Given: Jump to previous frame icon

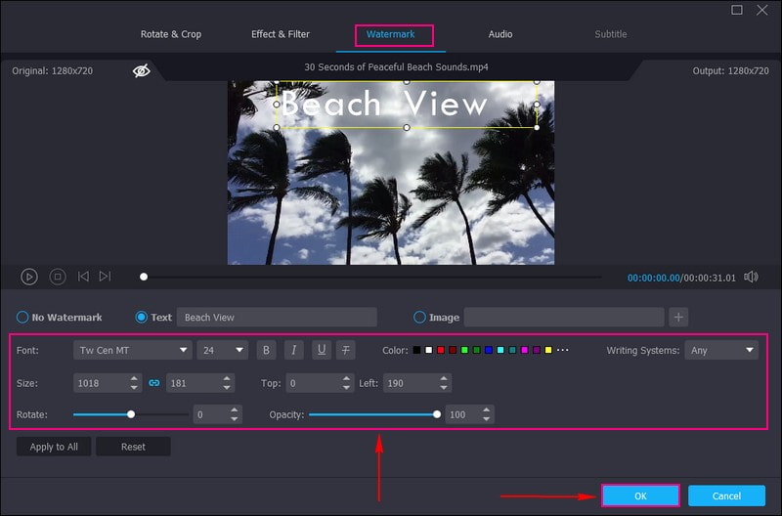Looking at the screenshot, I should click(83, 277).
